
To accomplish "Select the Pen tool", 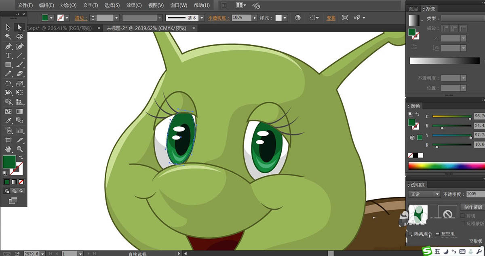I will pos(8,46).
